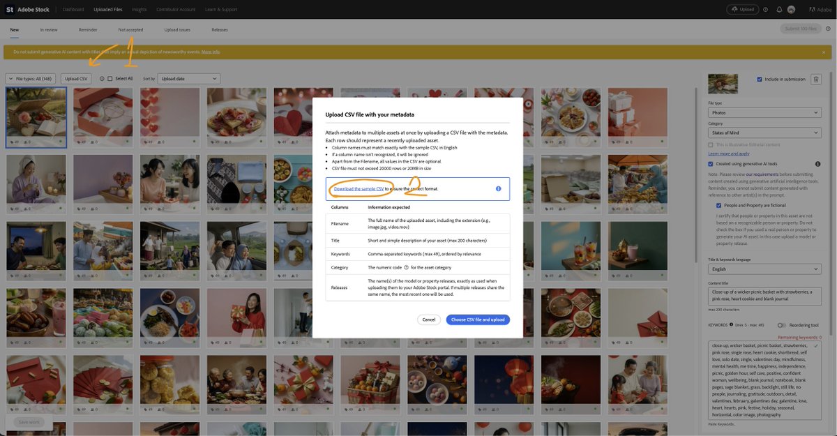Click the Download the sample CSV link
Screen dimensions: 837x436
(359, 188)
